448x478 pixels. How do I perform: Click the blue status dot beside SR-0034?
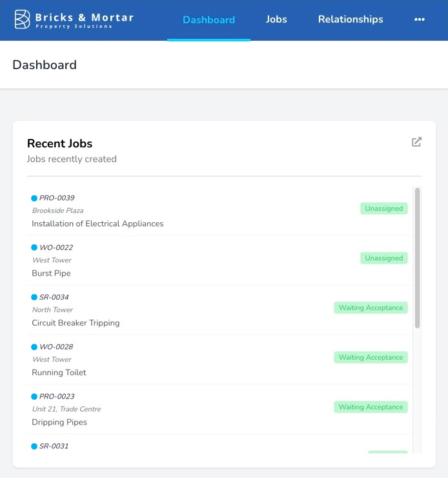34,297
